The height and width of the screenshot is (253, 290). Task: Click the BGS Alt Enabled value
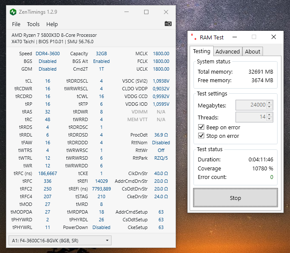click(101, 61)
